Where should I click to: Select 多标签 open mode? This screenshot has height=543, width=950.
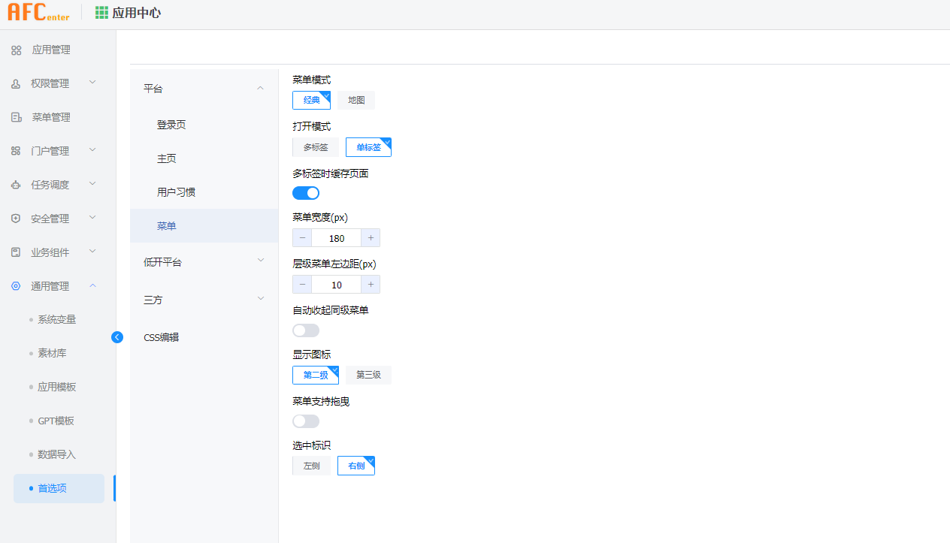click(316, 147)
